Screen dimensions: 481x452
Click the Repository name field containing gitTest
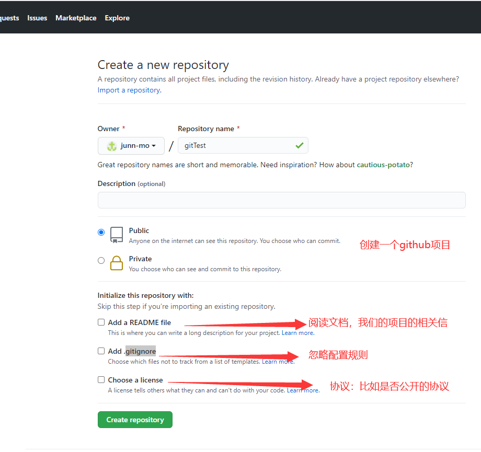tap(243, 146)
